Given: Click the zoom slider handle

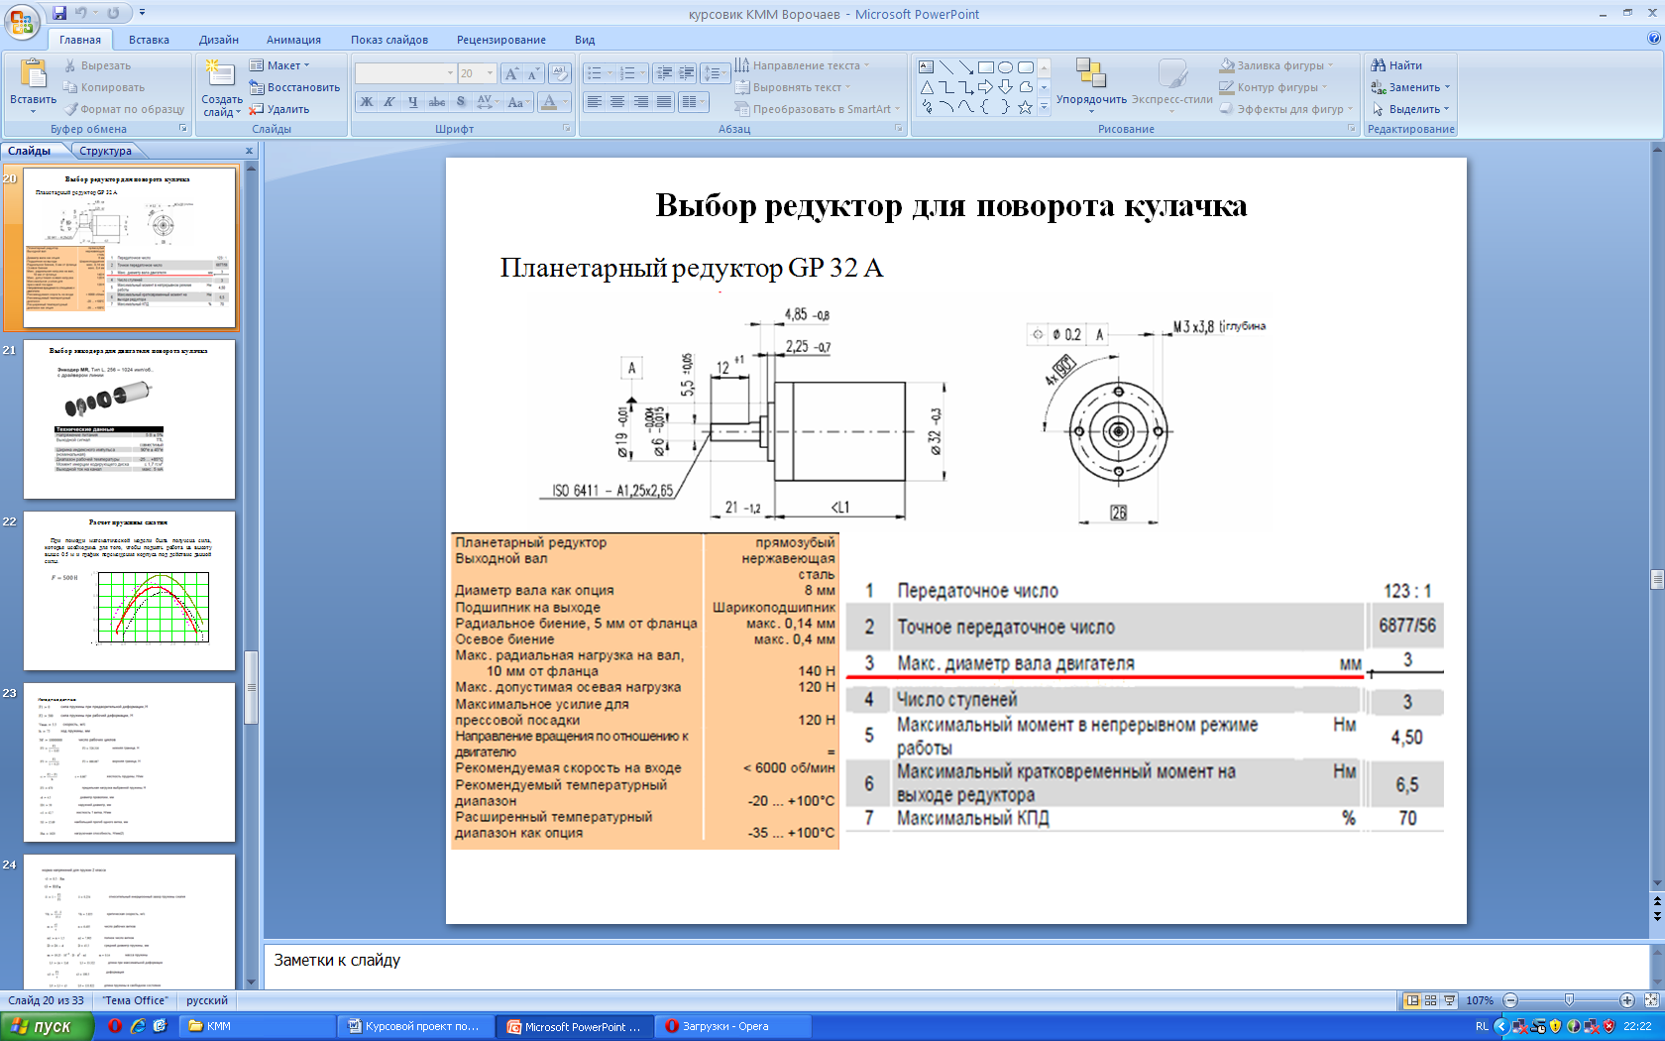Looking at the screenshot, I should pyautogui.click(x=1569, y=1000).
